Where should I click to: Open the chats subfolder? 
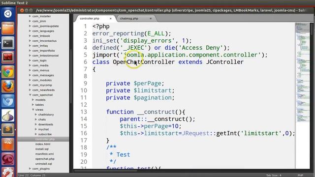point(42,119)
